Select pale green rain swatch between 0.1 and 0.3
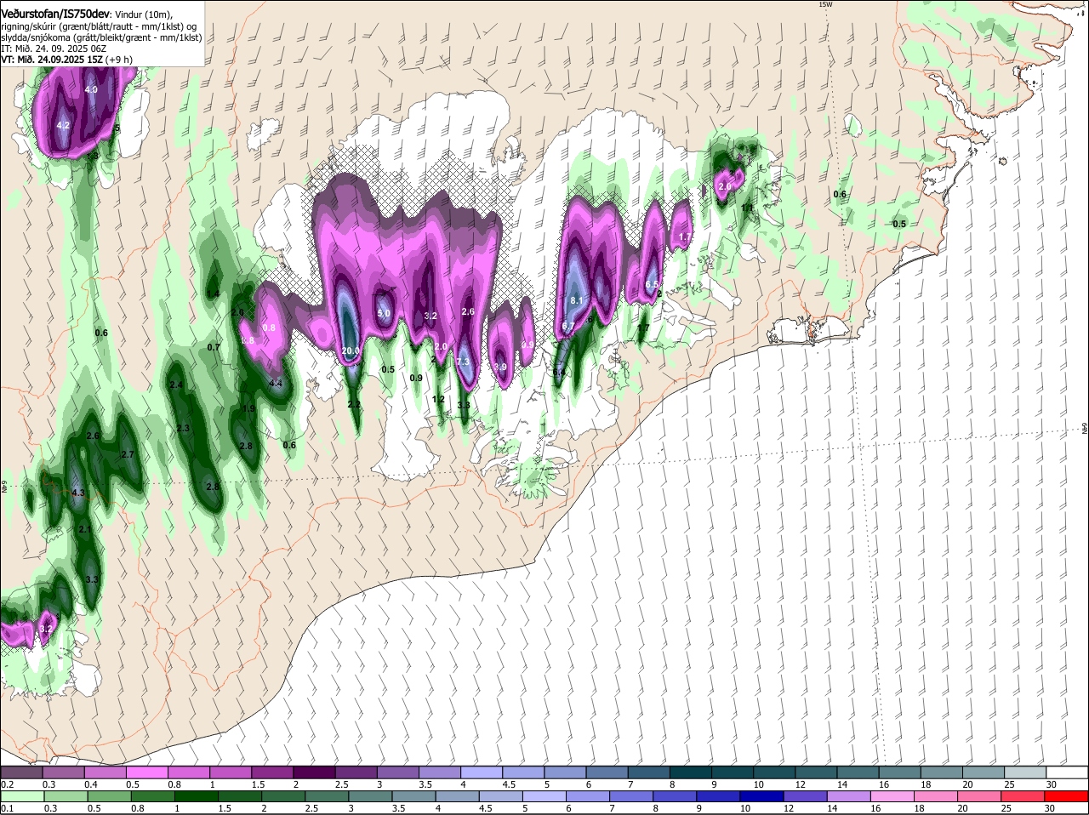Screen dimensions: 1089x815 [x=21, y=797]
